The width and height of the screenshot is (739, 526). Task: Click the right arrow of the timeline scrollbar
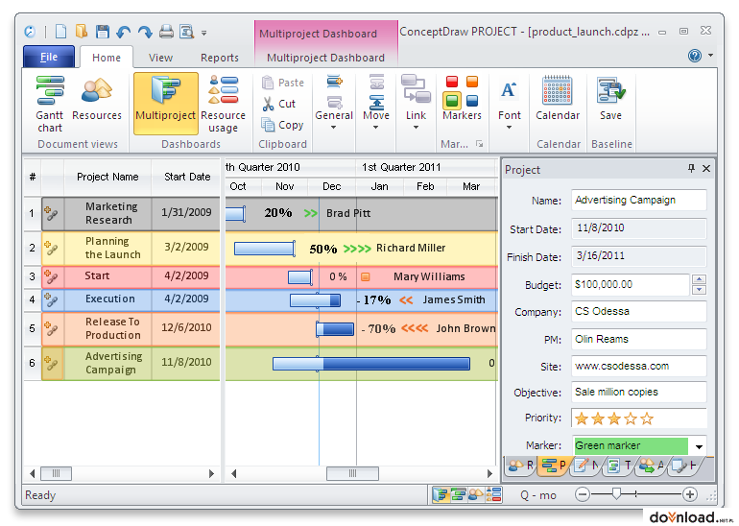490,473
